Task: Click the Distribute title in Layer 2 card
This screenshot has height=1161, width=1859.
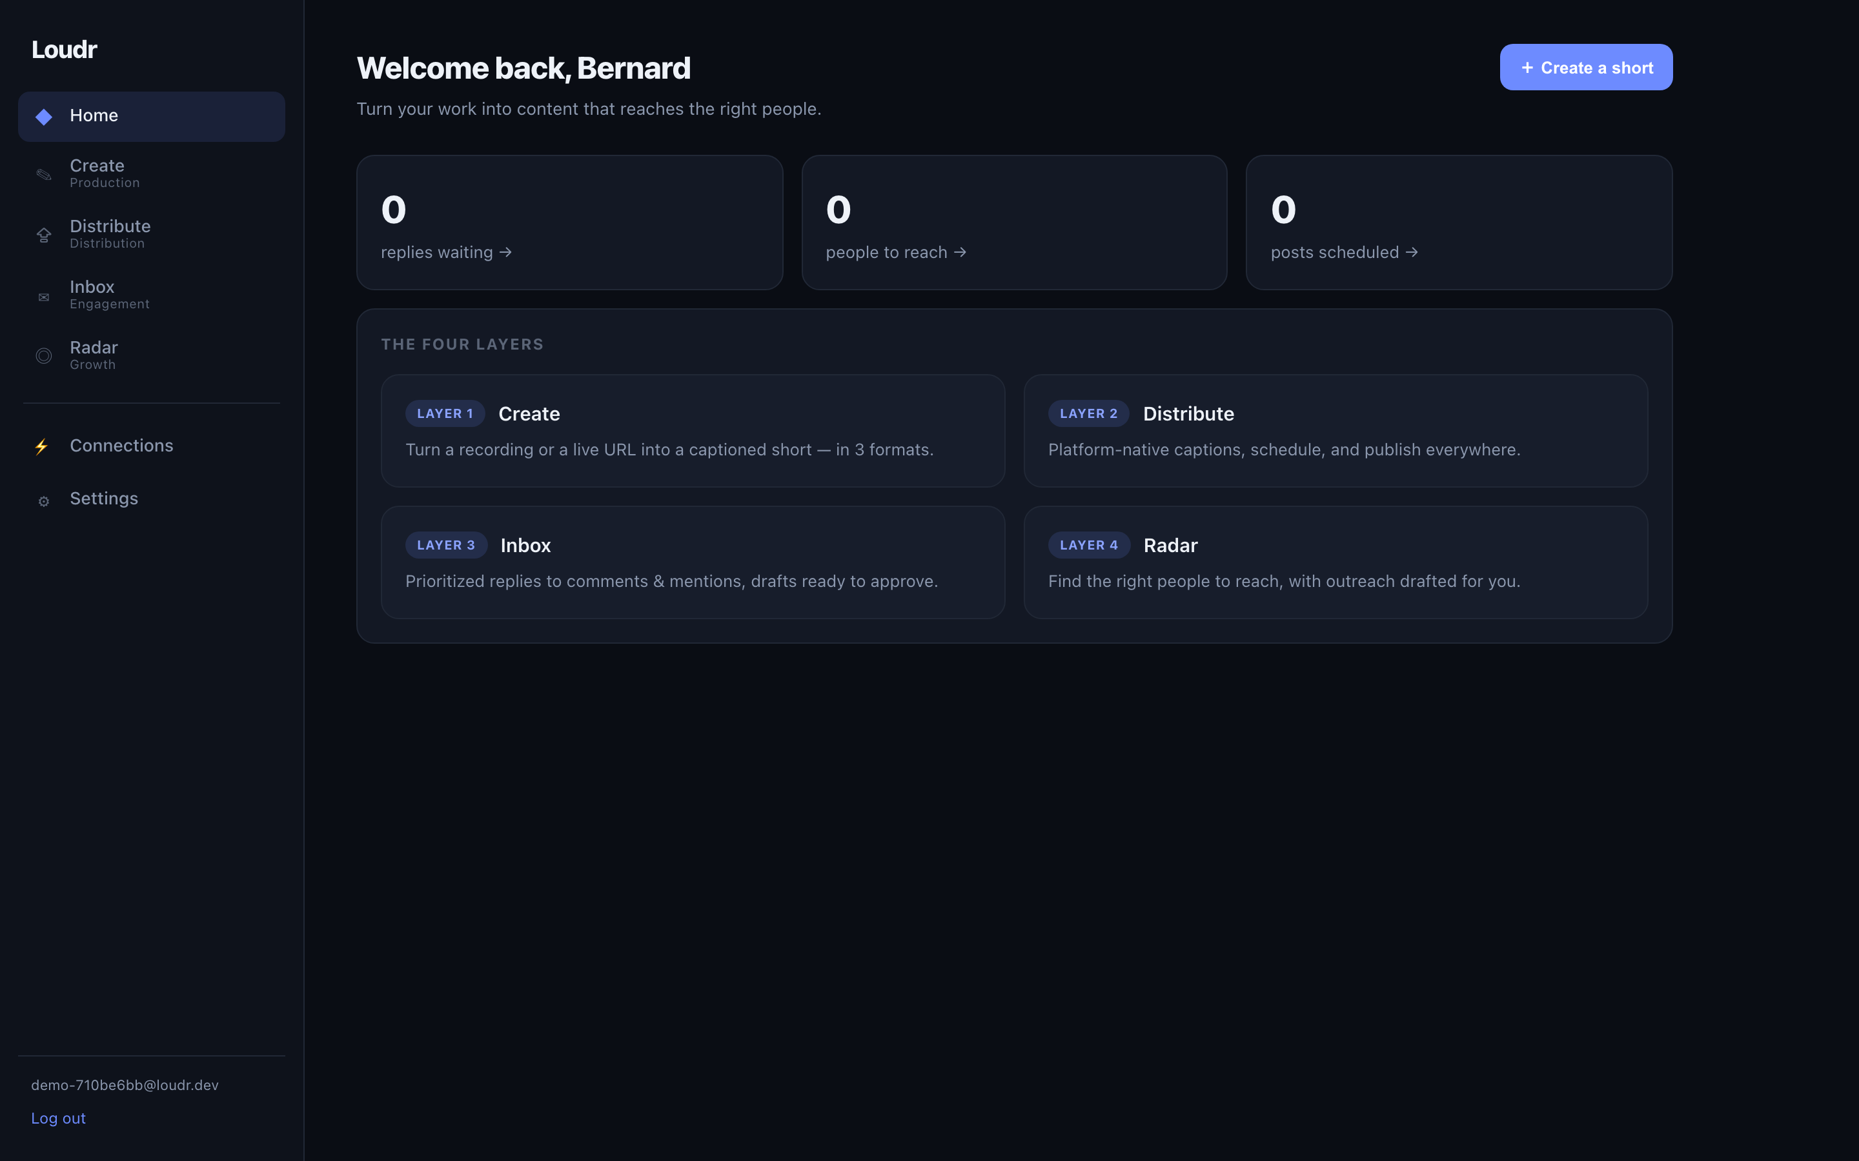Action: click(1188, 414)
